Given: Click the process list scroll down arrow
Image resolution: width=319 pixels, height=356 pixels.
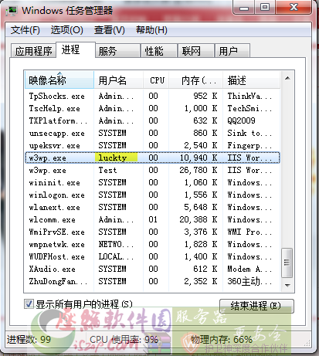Looking at the screenshot, I should pos(287,285).
